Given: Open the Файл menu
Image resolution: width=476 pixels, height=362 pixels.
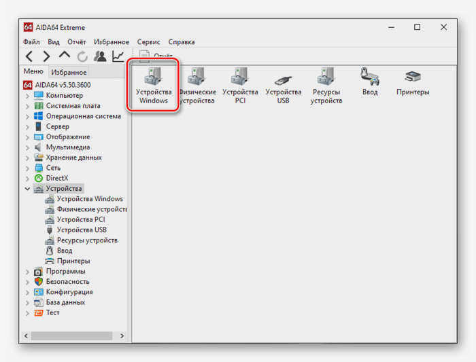Looking at the screenshot, I should [x=31, y=42].
